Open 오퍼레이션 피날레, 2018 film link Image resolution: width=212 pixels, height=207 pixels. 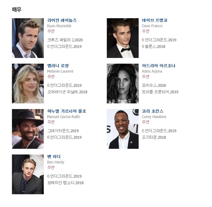pos(67,92)
